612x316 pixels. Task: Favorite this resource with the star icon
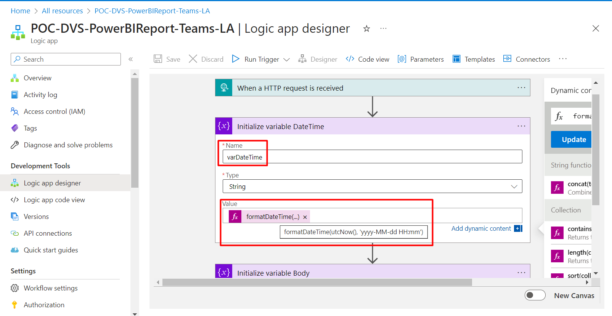coord(366,29)
